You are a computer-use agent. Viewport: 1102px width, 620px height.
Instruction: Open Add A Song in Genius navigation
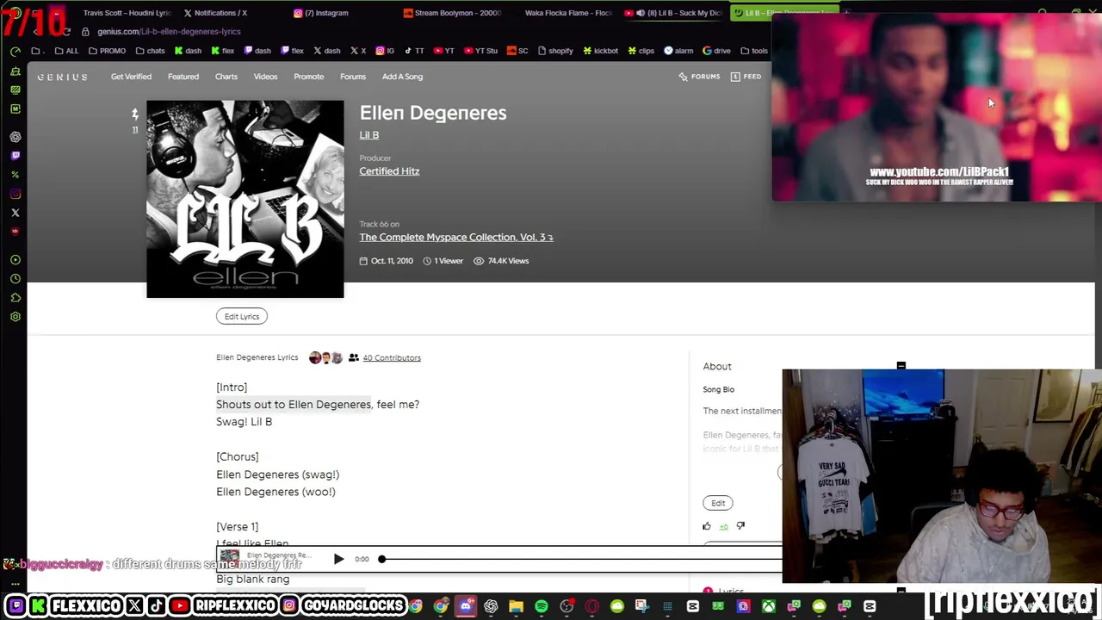pos(402,77)
